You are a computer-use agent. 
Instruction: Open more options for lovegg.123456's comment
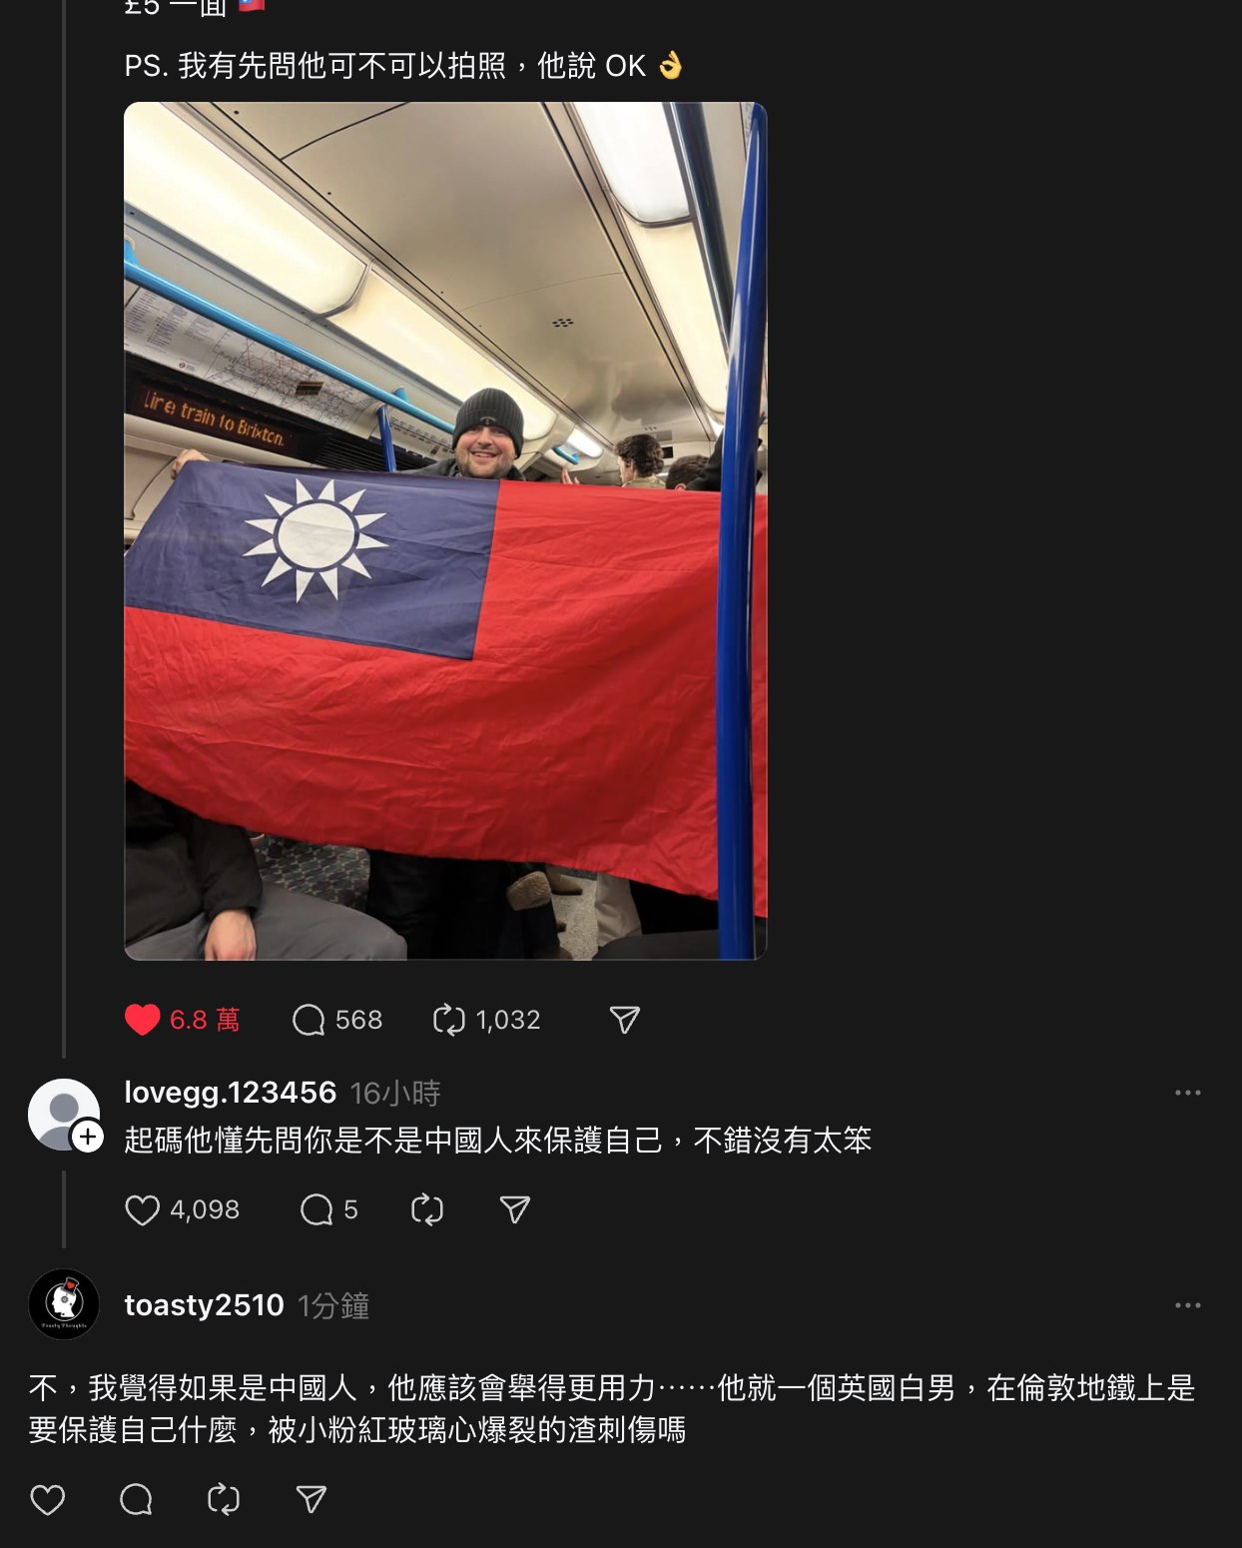(1187, 1093)
